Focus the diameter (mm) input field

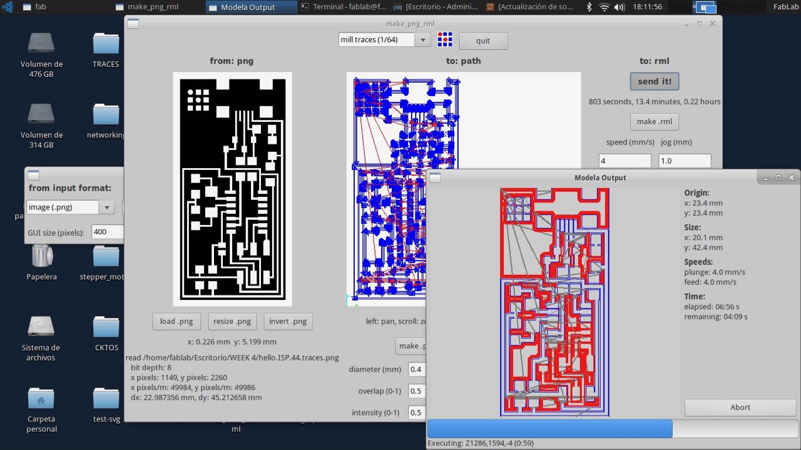[417, 369]
